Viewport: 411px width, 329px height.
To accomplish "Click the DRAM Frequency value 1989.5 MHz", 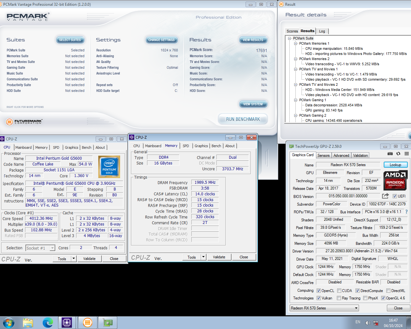I will pos(205,182).
